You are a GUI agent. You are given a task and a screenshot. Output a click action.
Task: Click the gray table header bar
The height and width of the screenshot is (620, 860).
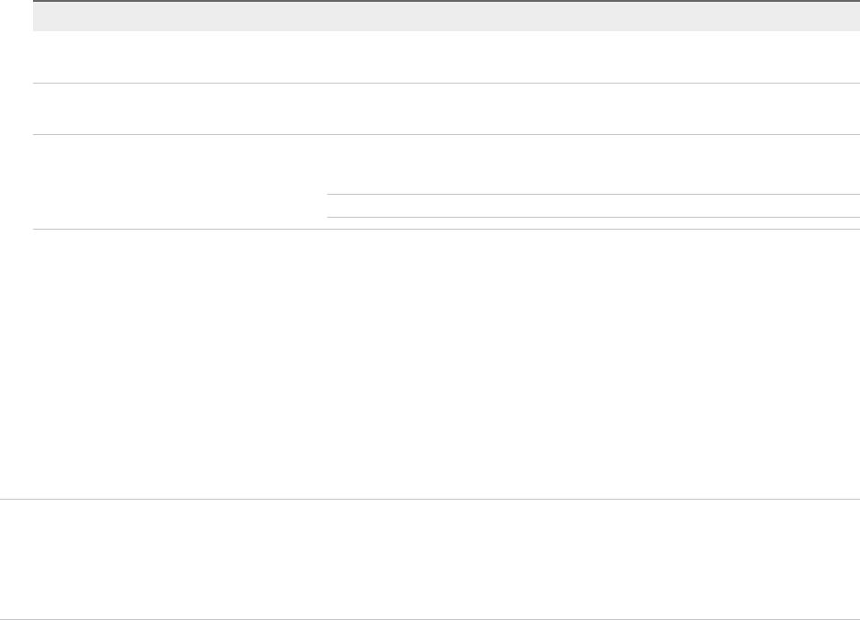439,17
